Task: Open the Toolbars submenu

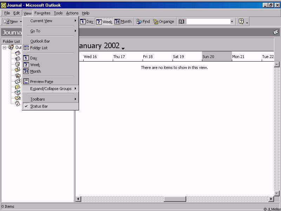Action: pos(50,99)
